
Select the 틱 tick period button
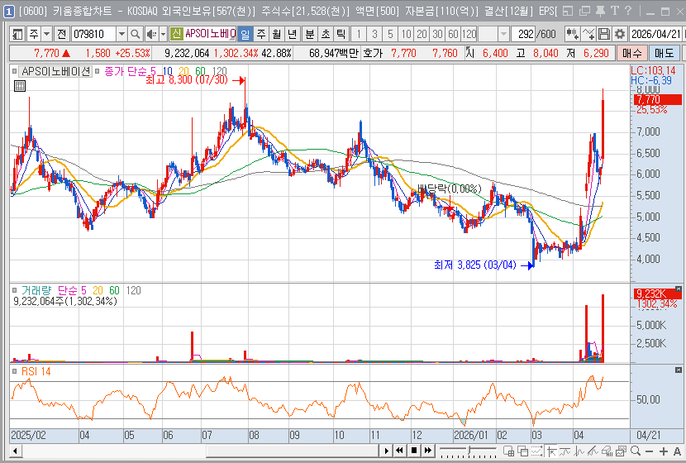pyautogui.click(x=341, y=34)
